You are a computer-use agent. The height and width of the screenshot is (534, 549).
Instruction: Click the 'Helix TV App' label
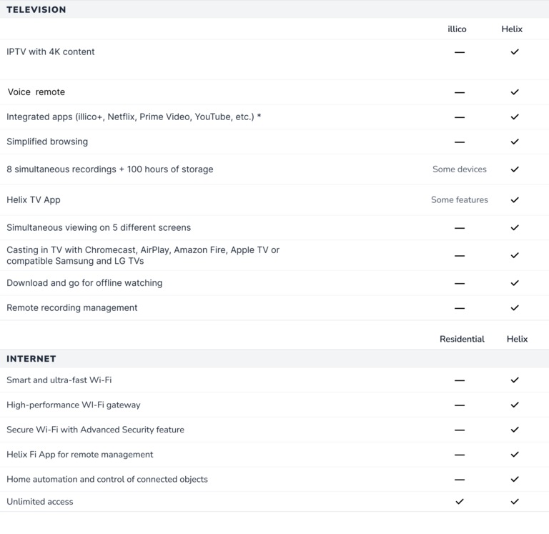pos(34,200)
